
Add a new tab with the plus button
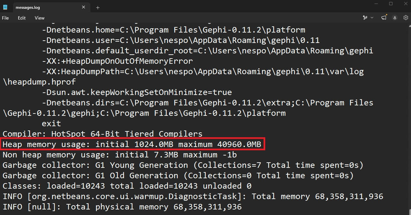98,7
